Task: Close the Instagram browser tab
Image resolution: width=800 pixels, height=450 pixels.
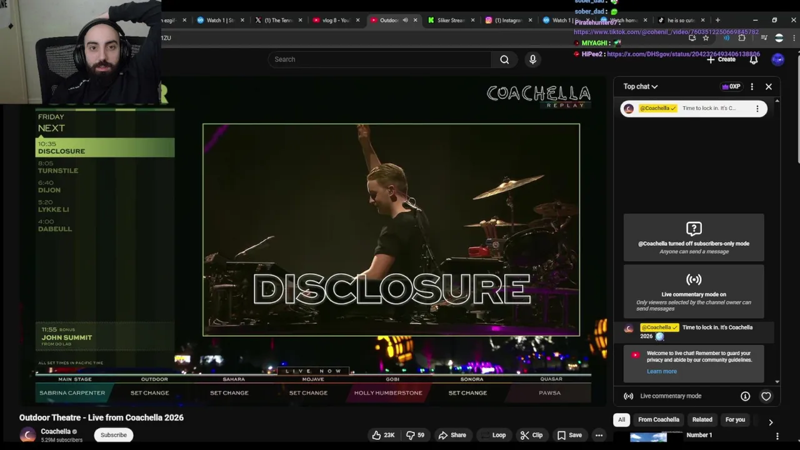Action: point(530,20)
